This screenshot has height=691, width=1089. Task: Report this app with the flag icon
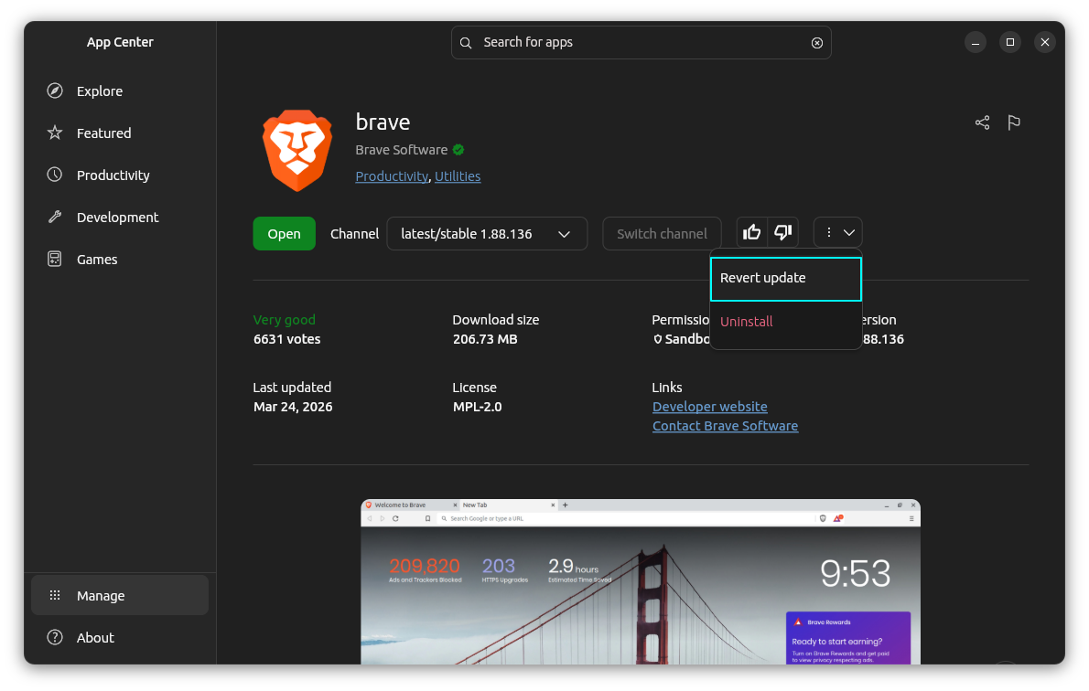(1013, 122)
